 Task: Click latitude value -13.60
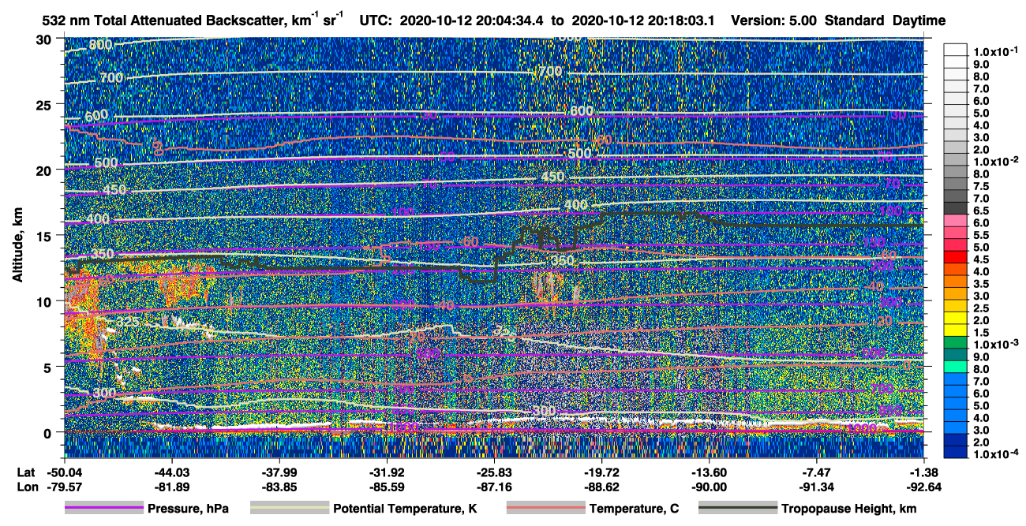(x=709, y=472)
